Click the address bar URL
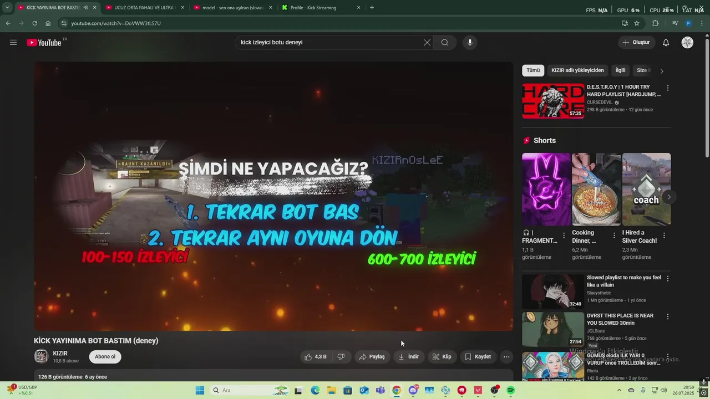Screen dimensions: 710x399 116,23
